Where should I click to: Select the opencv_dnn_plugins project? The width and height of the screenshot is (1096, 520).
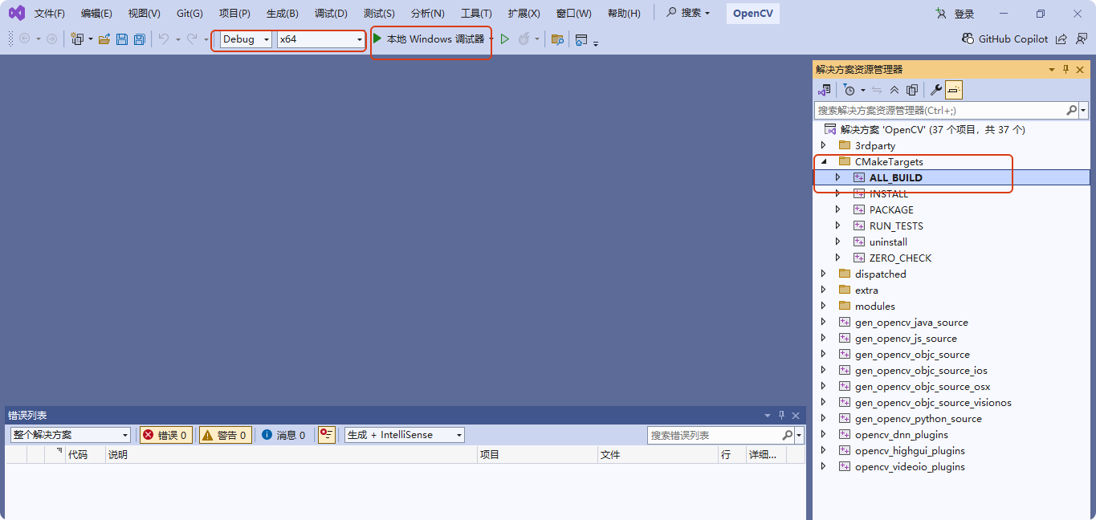pos(902,434)
